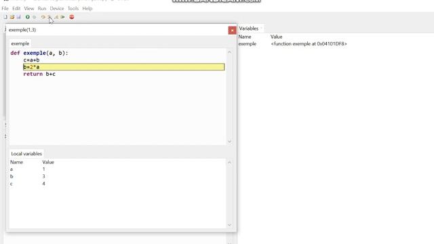Click value 3 of variable b

(x=43, y=176)
